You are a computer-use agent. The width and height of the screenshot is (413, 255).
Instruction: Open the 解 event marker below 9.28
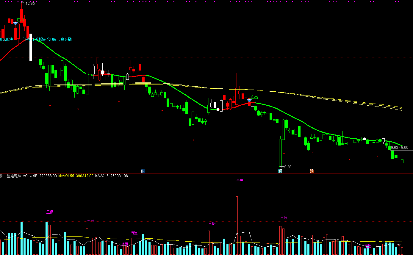pos(280,171)
